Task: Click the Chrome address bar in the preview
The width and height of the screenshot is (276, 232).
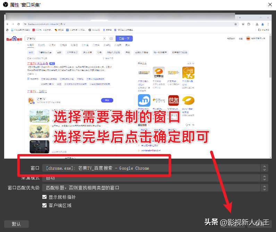Action: pyautogui.click(x=130, y=24)
